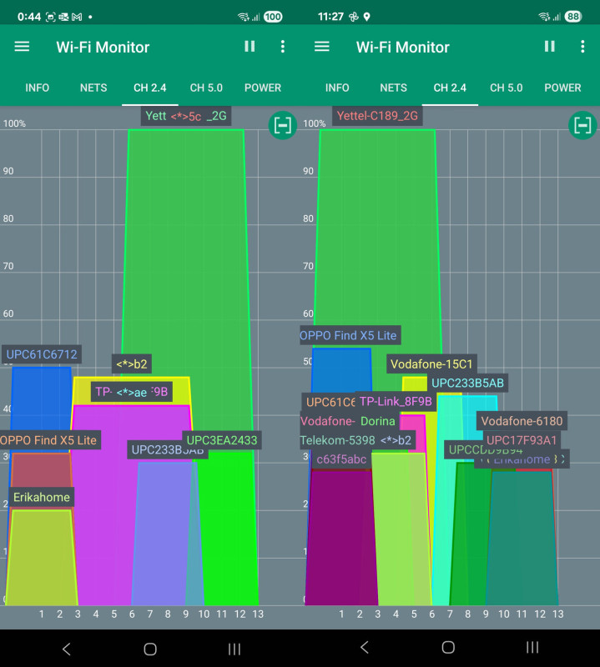Select UPC61C6712 label in left chart
The height and width of the screenshot is (667, 600).
point(42,354)
